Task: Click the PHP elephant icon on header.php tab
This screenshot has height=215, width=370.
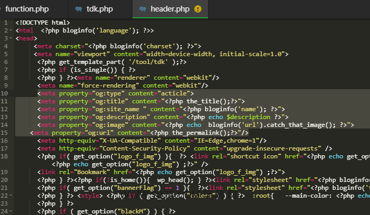Action: [x=142, y=8]
